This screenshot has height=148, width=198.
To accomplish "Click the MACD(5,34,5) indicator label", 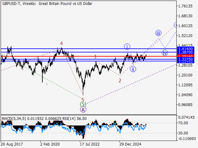I will coord(14,118).
